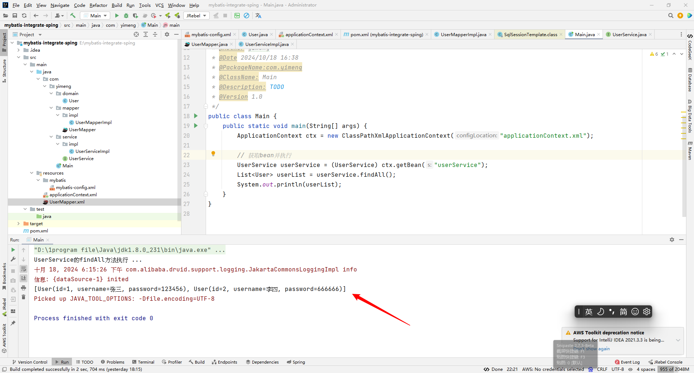
Task: Click the Search Everywhere magnifier icon
Action: point(671,16)
